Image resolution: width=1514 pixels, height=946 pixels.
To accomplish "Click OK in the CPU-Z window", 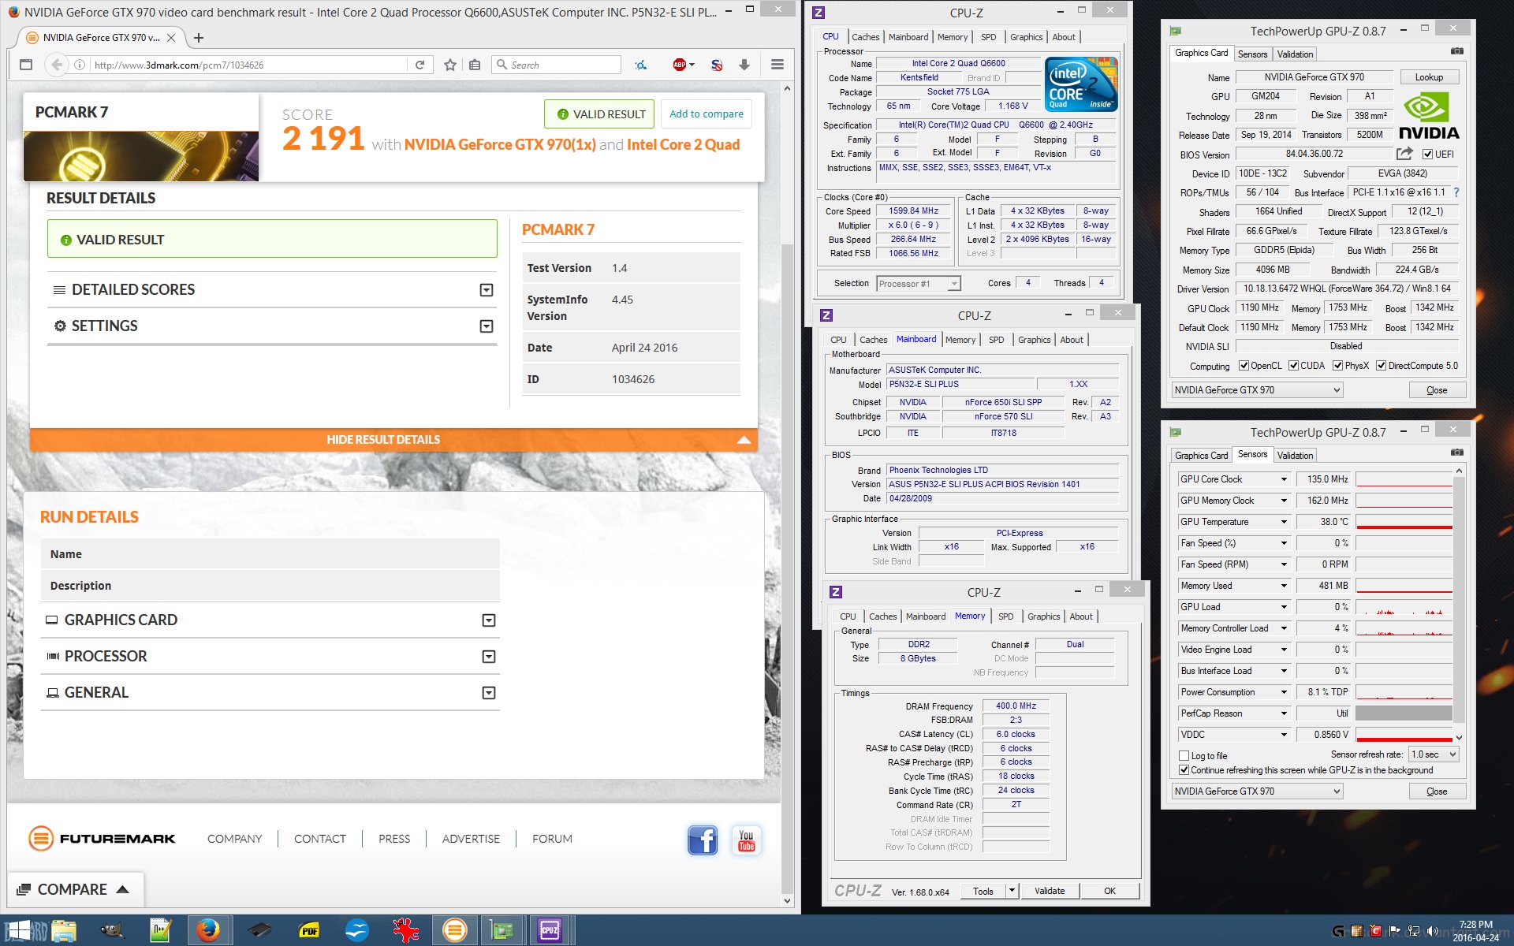I will tap(1109, 891).
